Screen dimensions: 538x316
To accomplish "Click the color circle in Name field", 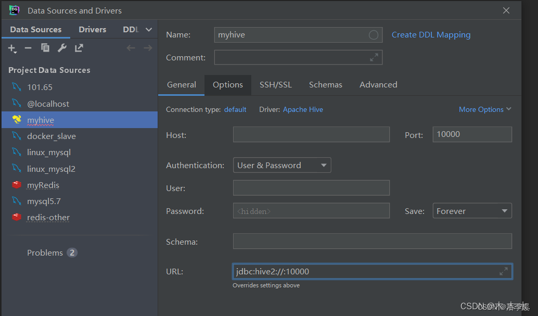I will coord(373,35).
